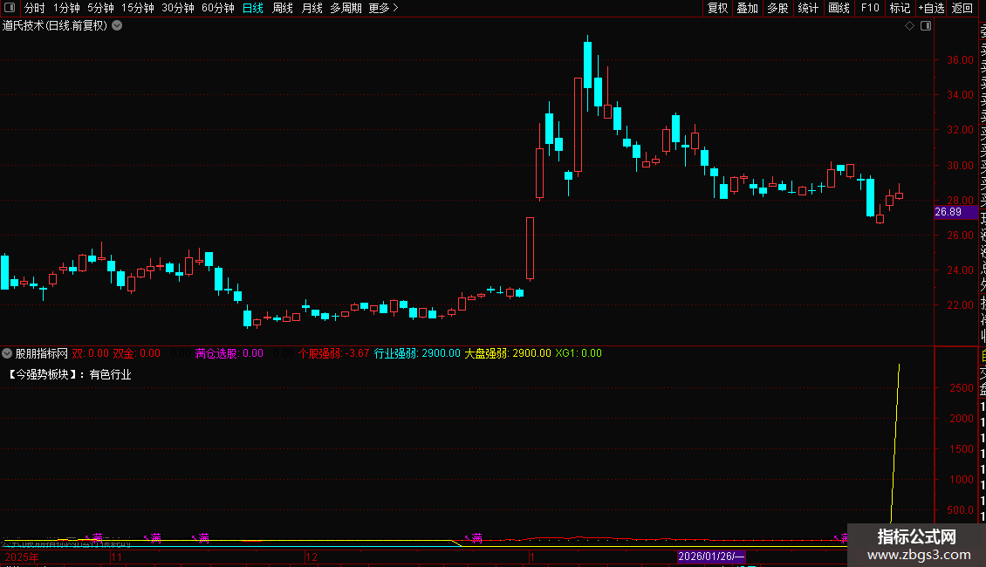Select the 5分钟 period tab
986x567 pixels.
[100, 8]
